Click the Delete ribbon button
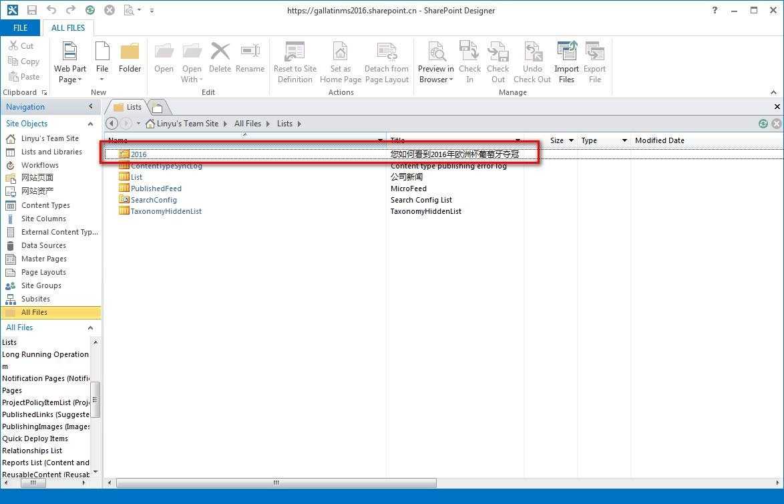 click(x=220, y=58)
